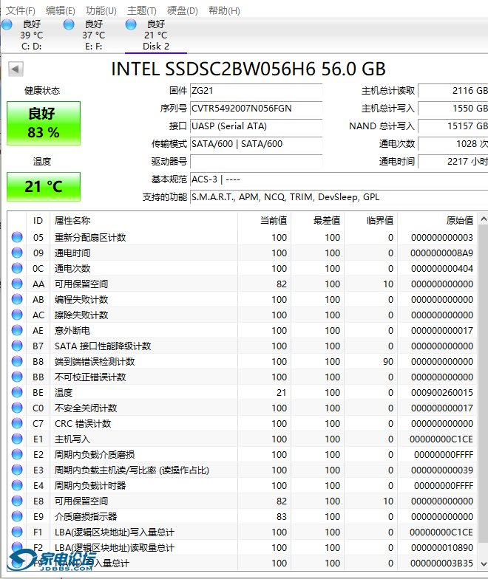Select the 重新分配扇区计数 attribute row
This screenshot has width=488, height=579.
[x=243, y=237]
